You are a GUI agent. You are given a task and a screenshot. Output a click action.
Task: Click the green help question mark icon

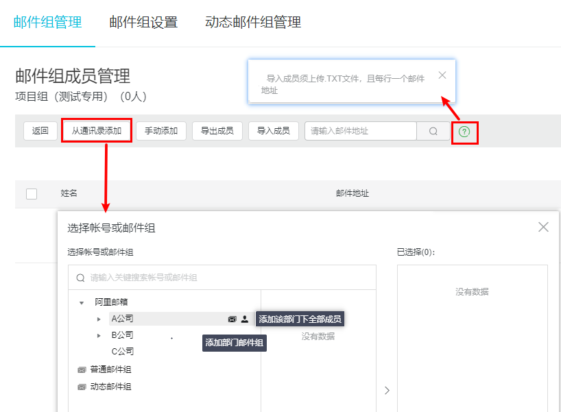[464, 132]
